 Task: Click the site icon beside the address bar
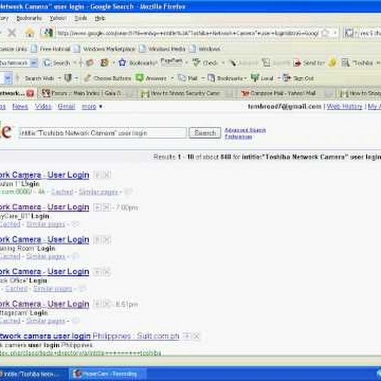click(x=47, y=33)
